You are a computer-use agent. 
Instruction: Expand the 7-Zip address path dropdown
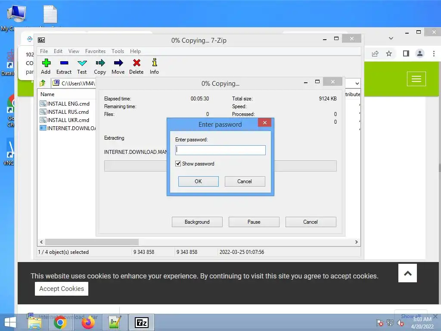(357, 83)
